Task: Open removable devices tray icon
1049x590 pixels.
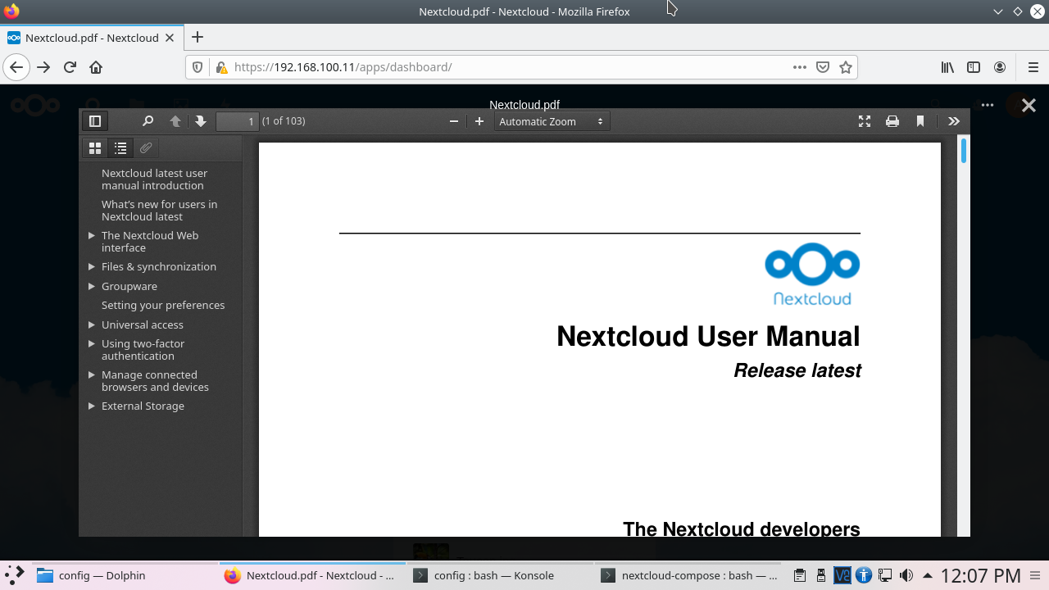Action: (x=821, y=575)
